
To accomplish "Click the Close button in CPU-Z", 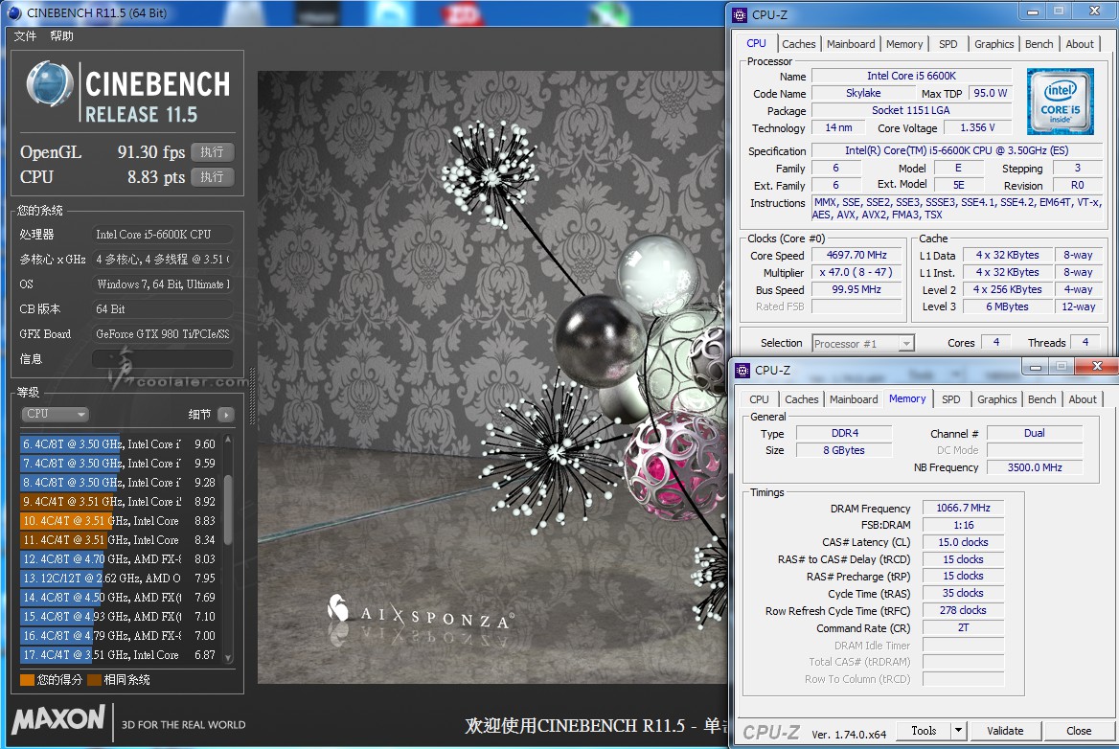I will [1079, 731].
